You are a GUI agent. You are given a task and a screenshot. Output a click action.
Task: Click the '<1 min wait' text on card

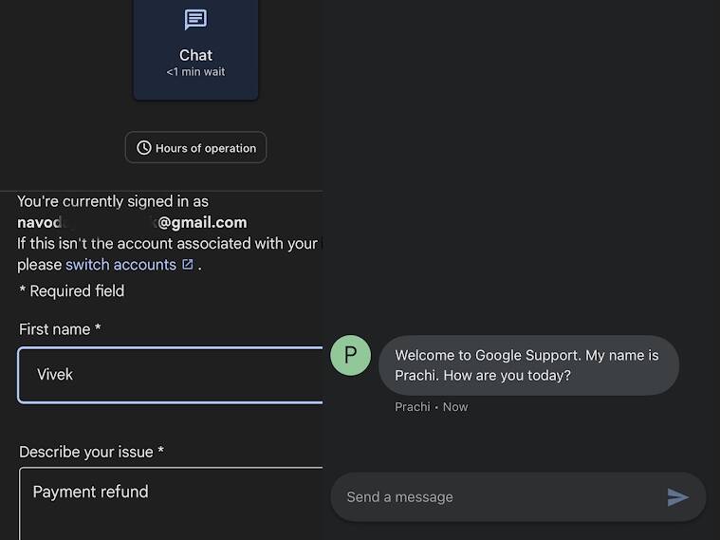point(195,72)
